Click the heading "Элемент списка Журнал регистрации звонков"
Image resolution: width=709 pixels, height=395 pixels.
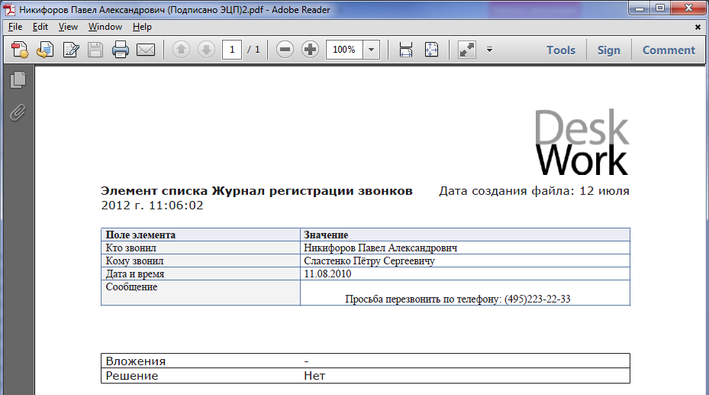click(256, 191)
